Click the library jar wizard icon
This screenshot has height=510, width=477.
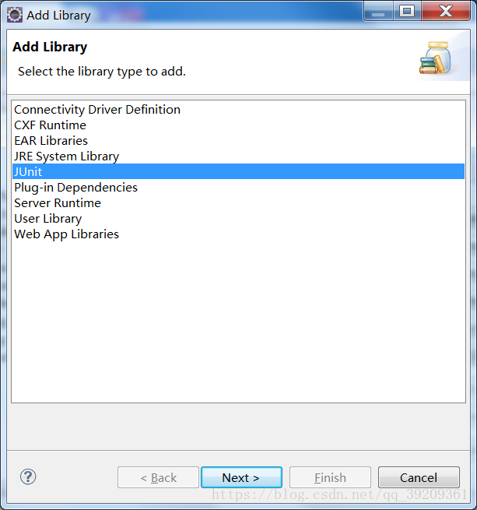click(436, 58)
